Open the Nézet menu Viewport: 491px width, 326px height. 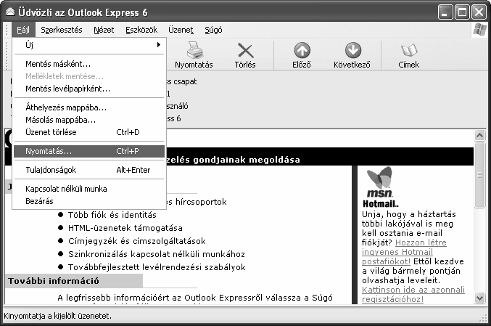tap(104, 30)
